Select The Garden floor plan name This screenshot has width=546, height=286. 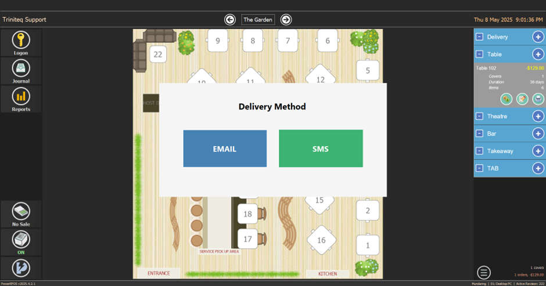[x=258, y=20]
